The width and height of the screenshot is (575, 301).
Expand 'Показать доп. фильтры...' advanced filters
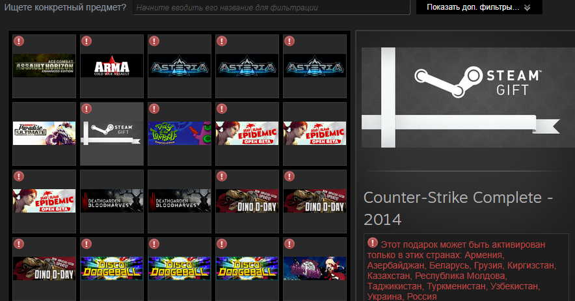tap(479, 7)
